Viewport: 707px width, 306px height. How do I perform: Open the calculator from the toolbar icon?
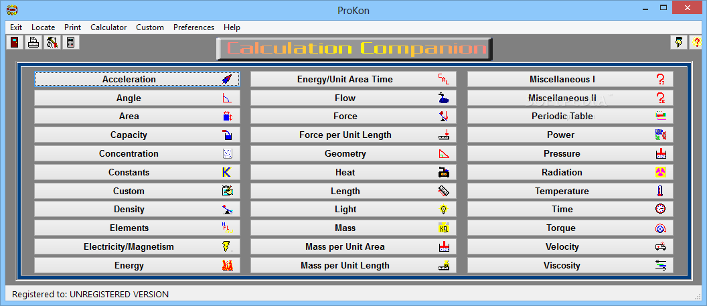coord(71,42)
